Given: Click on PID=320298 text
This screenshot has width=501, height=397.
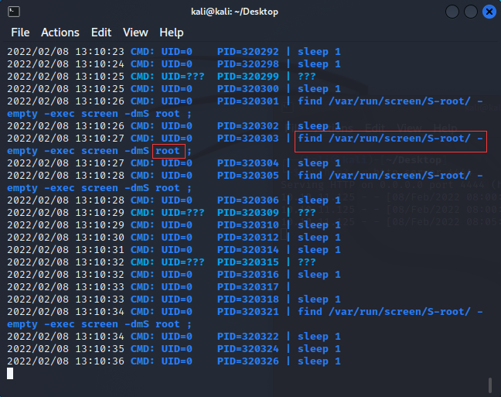Looking at the screenshot, I should click(x=247, y=64).
